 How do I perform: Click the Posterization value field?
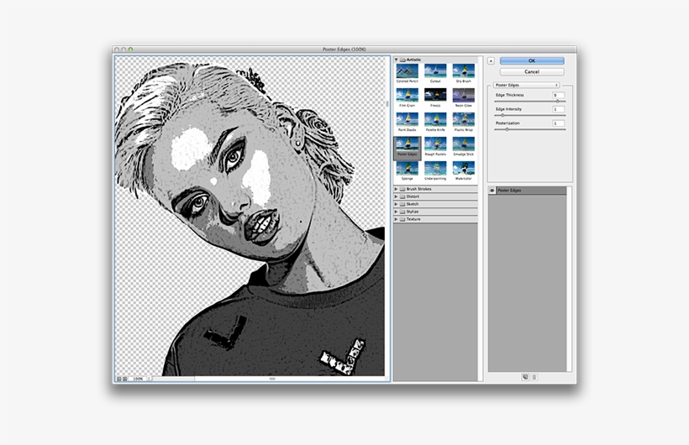(x=558, y=123)
